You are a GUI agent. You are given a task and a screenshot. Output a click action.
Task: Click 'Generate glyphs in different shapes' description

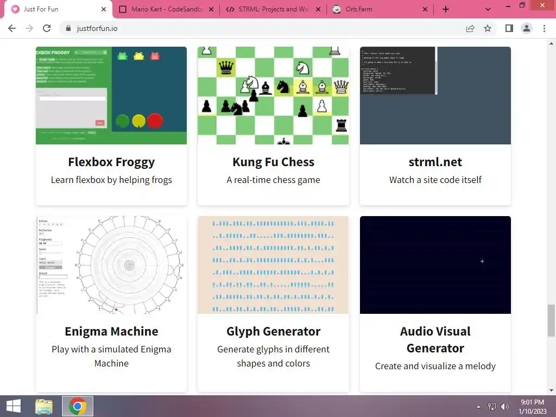(274, 356)
